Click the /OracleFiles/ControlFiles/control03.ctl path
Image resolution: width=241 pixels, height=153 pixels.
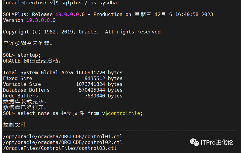60,148
